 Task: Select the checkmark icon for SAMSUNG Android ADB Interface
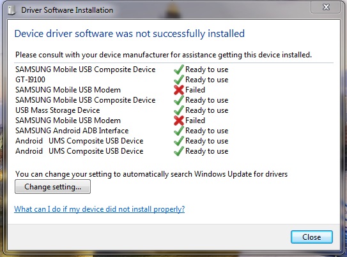(179, 131)
